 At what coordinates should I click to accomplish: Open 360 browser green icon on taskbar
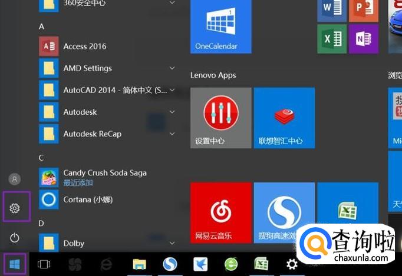pos(231,264)
